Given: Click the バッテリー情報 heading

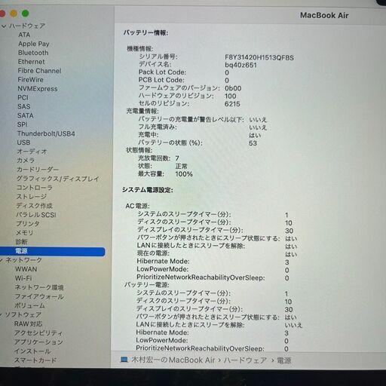Looking at the screenshot, I should tap(146, 33).
